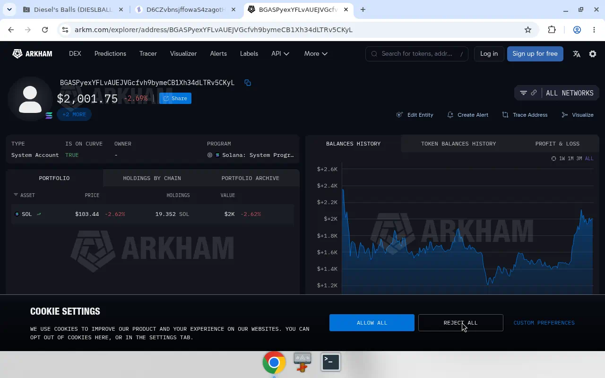This screenshot has height=378, width=605.
Task: Launch Chrome from the taskbar
Action: pos(274,362)
